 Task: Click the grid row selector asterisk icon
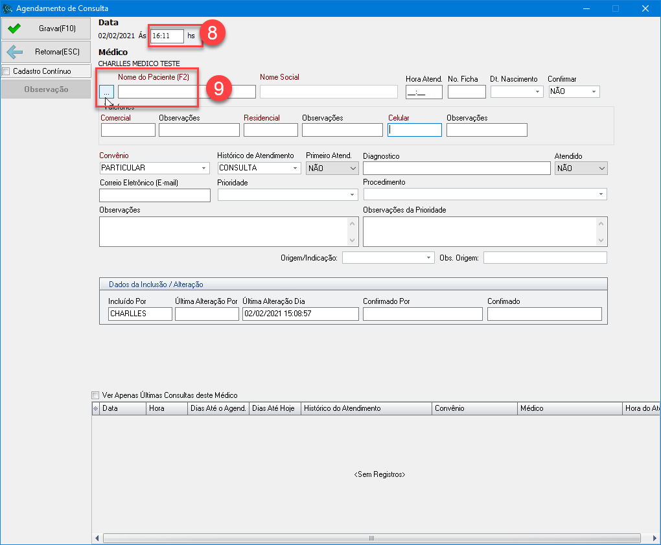point(95,409)
